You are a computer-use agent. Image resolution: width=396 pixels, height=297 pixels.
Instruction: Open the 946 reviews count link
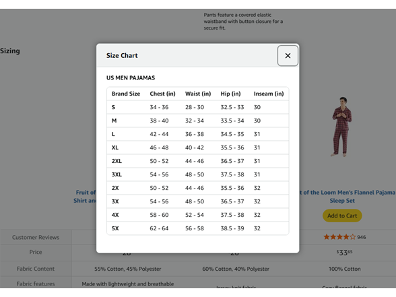(x=362, y=237)
